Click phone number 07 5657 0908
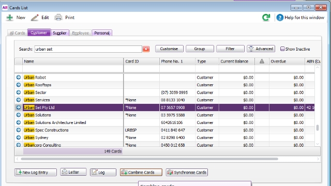 pyautogui.click(x=173, y=107)
